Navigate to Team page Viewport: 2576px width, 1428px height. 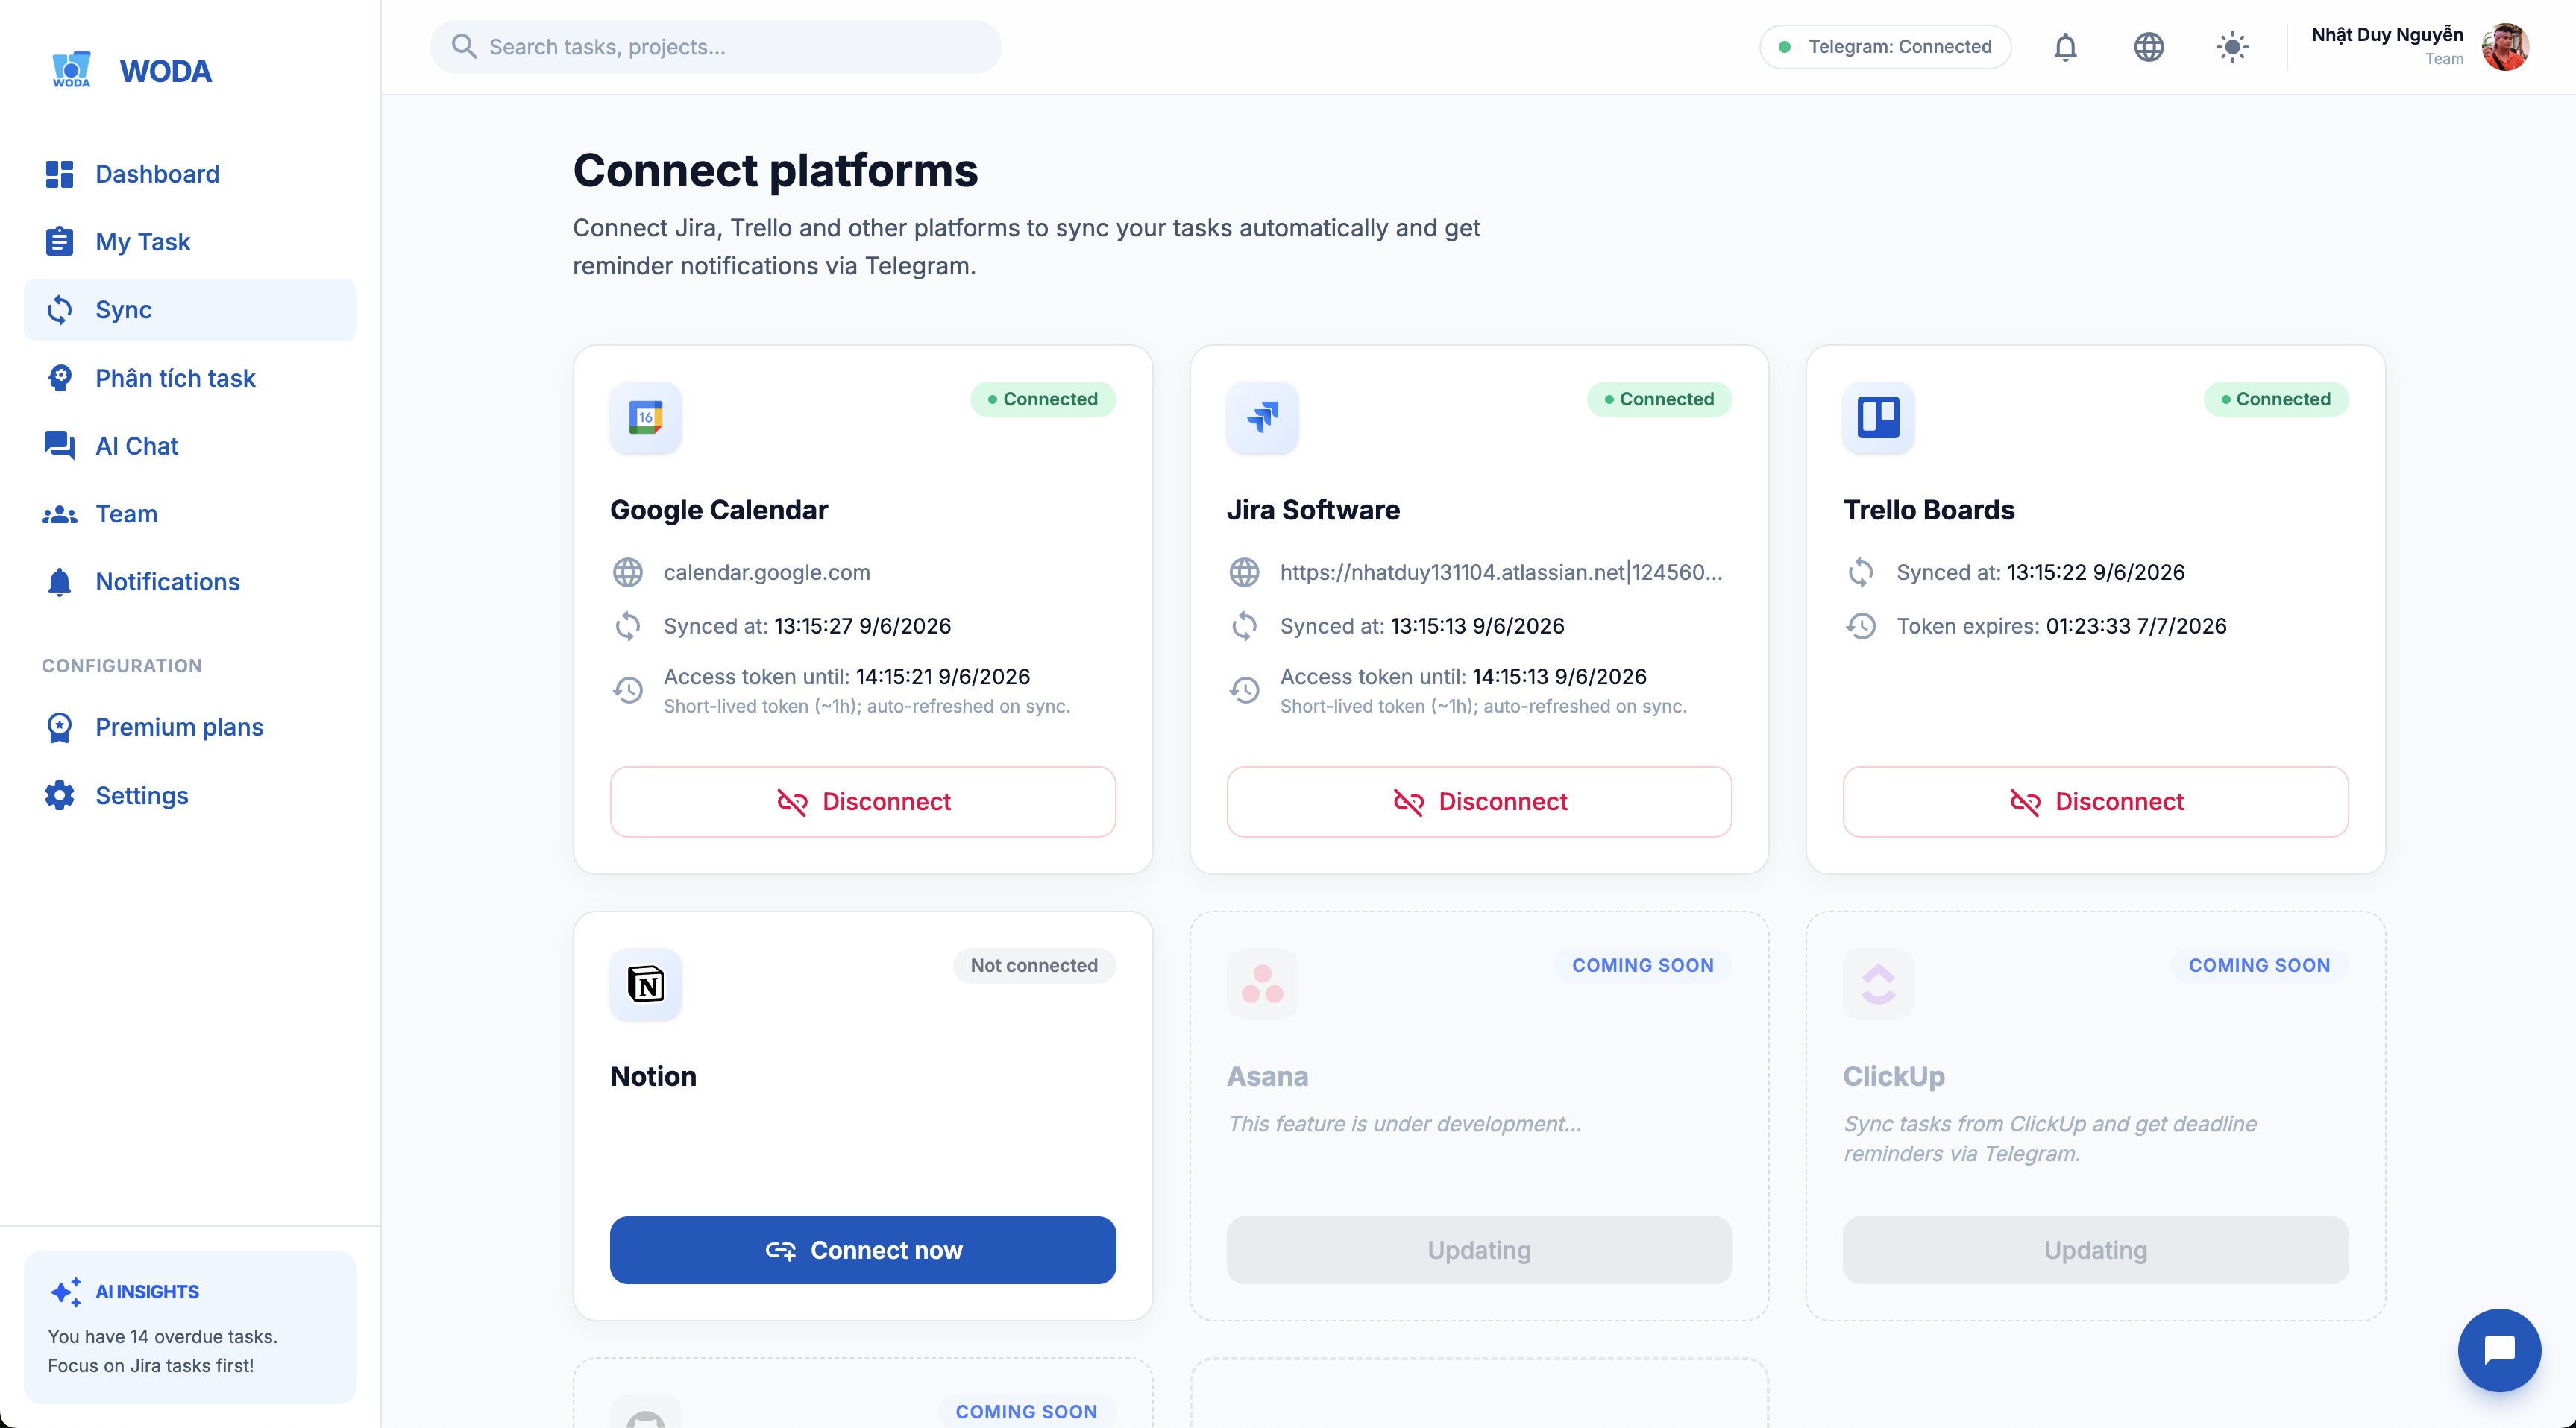(190, 514)
